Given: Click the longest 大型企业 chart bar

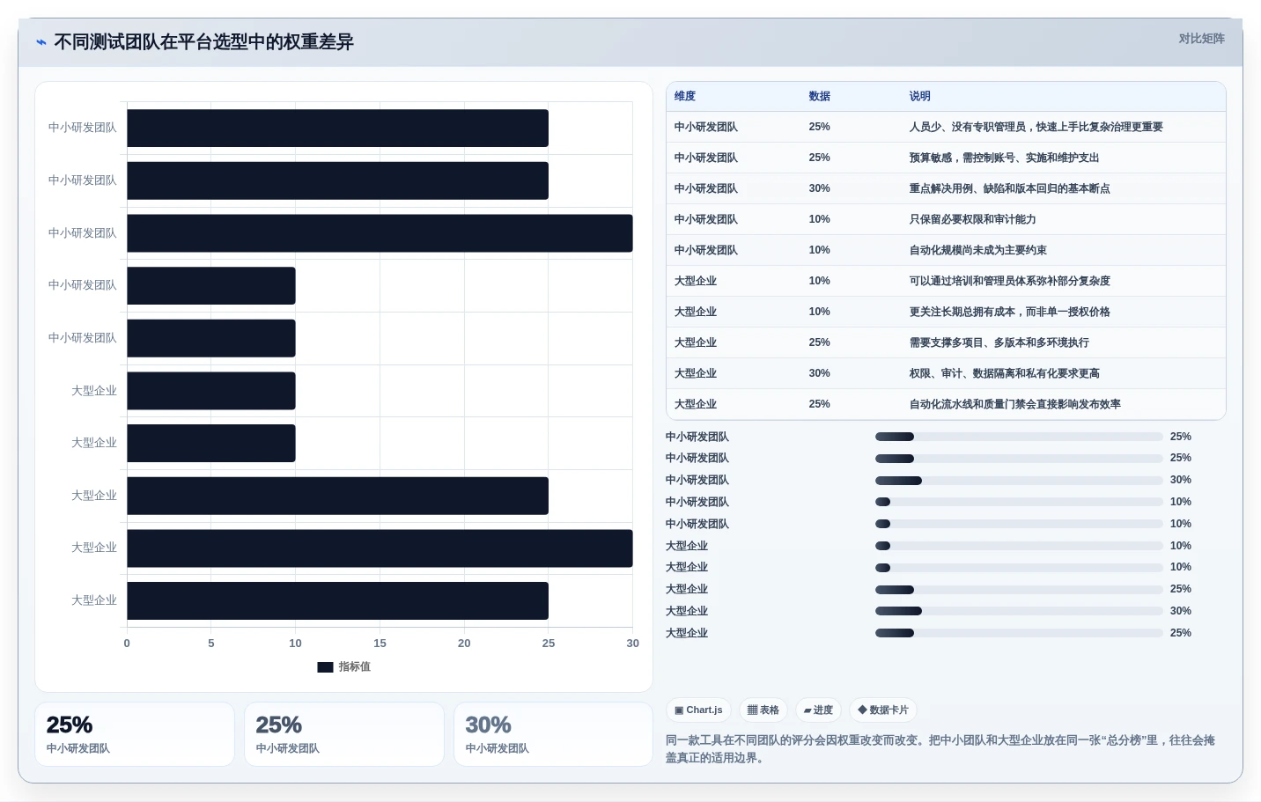Looking at the screenshot, I should point(380,548).
